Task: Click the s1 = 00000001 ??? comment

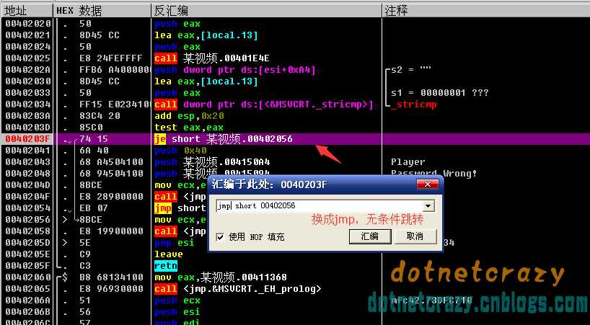Action: [x=440, y=93]
